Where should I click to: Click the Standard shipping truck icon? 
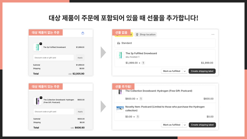pos(118,43)
